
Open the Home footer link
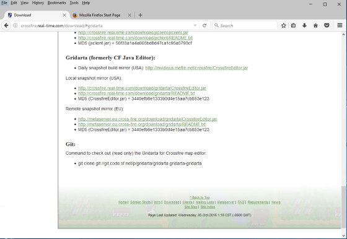coord(123,202)
